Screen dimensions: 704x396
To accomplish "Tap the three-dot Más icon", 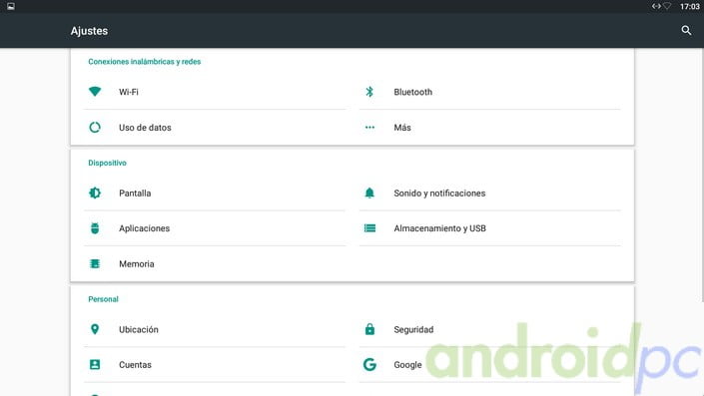I will (x=369, y=128).
